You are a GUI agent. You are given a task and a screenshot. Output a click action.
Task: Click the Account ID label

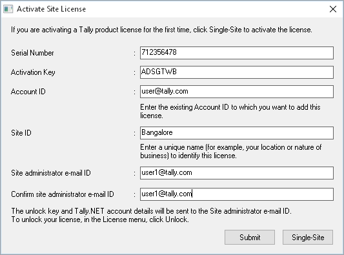coord(28,92)
